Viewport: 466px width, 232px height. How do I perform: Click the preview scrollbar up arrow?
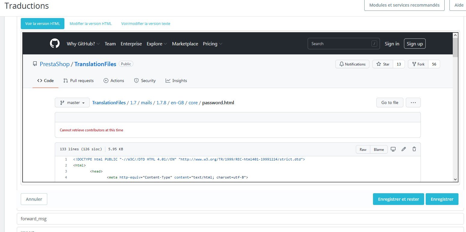[x=455, y=35]
